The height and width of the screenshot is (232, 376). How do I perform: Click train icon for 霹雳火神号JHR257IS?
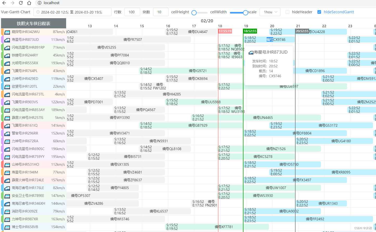(7, 118)
